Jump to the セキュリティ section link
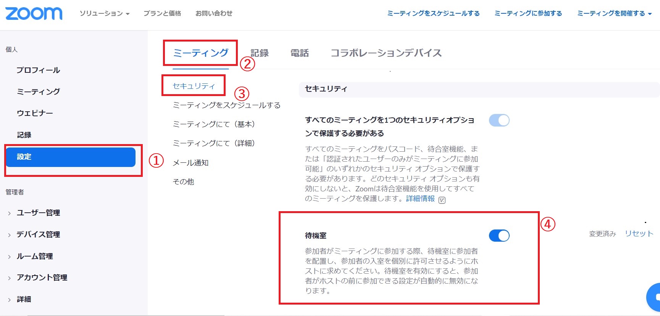Viewport: 660px width, 316px height. pos(194,86)
